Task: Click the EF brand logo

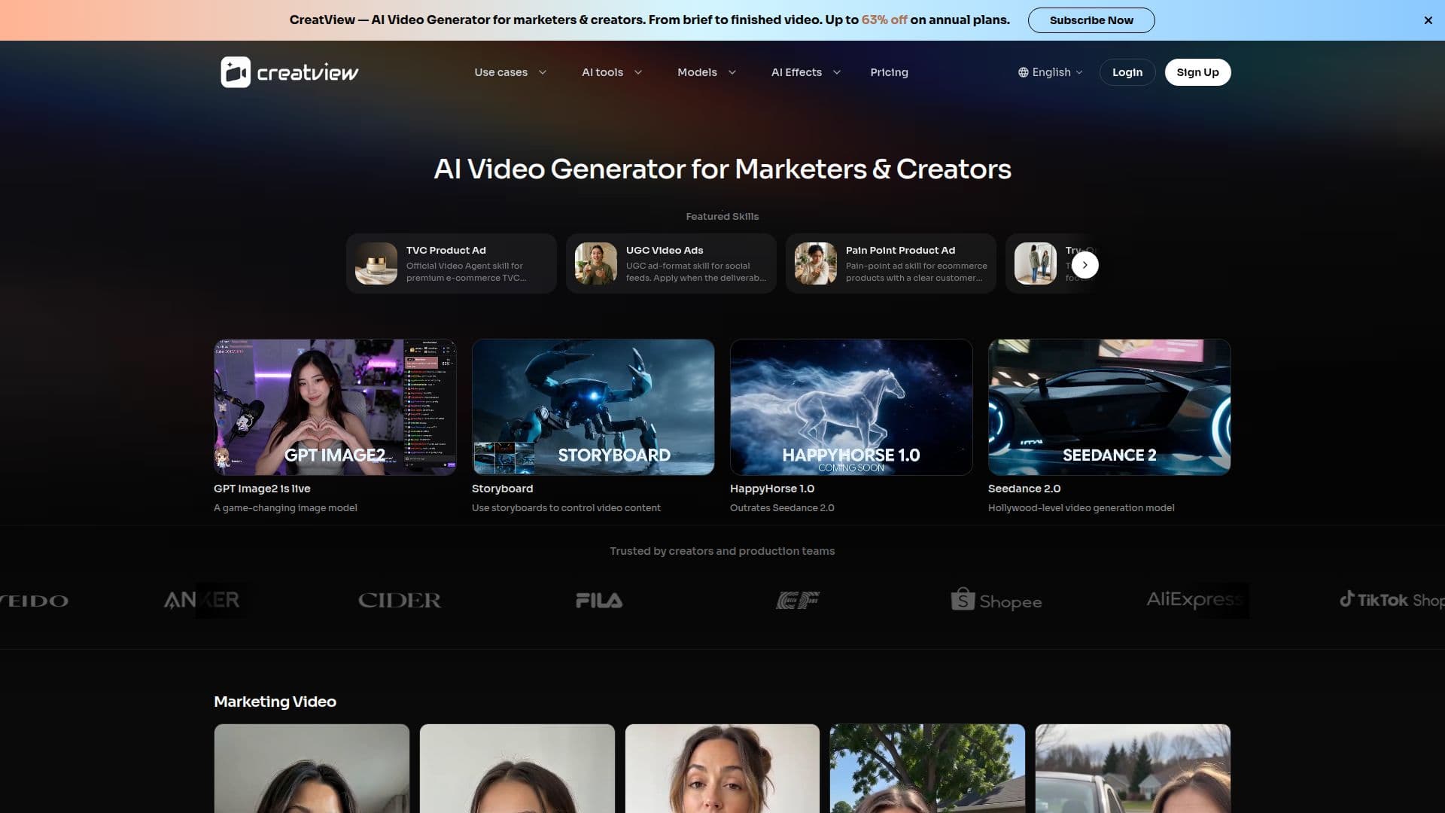Action: [798, 600]
